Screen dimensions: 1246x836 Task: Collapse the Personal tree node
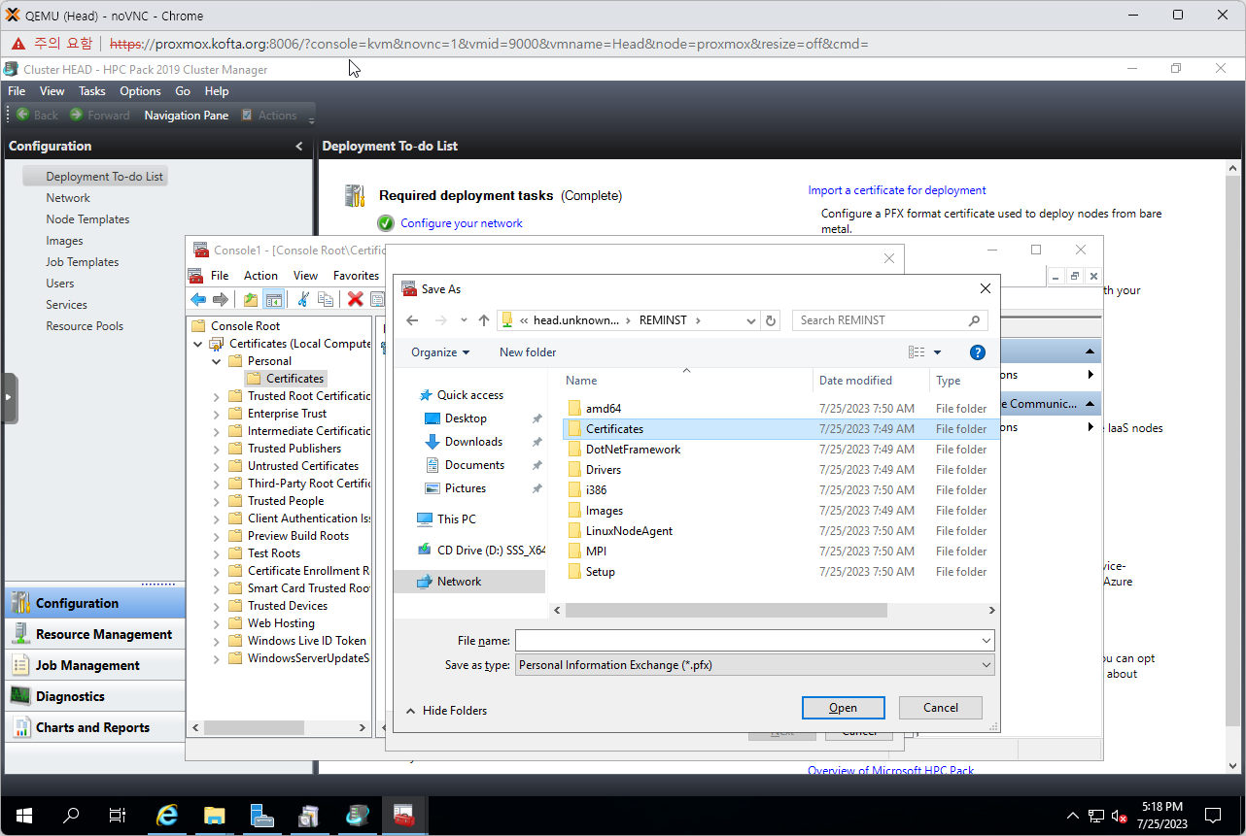tap(217, 361)
